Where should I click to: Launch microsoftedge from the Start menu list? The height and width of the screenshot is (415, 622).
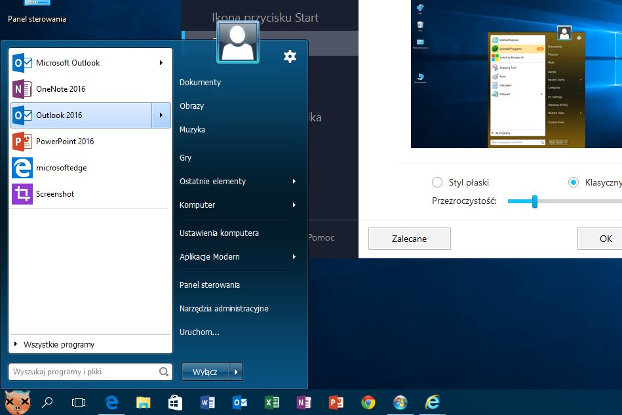coord(91,167)
